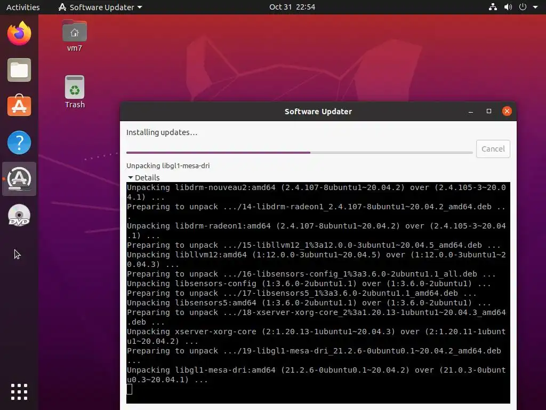Show Applications grid button
The image size is (546, 410).
point(19,392)
